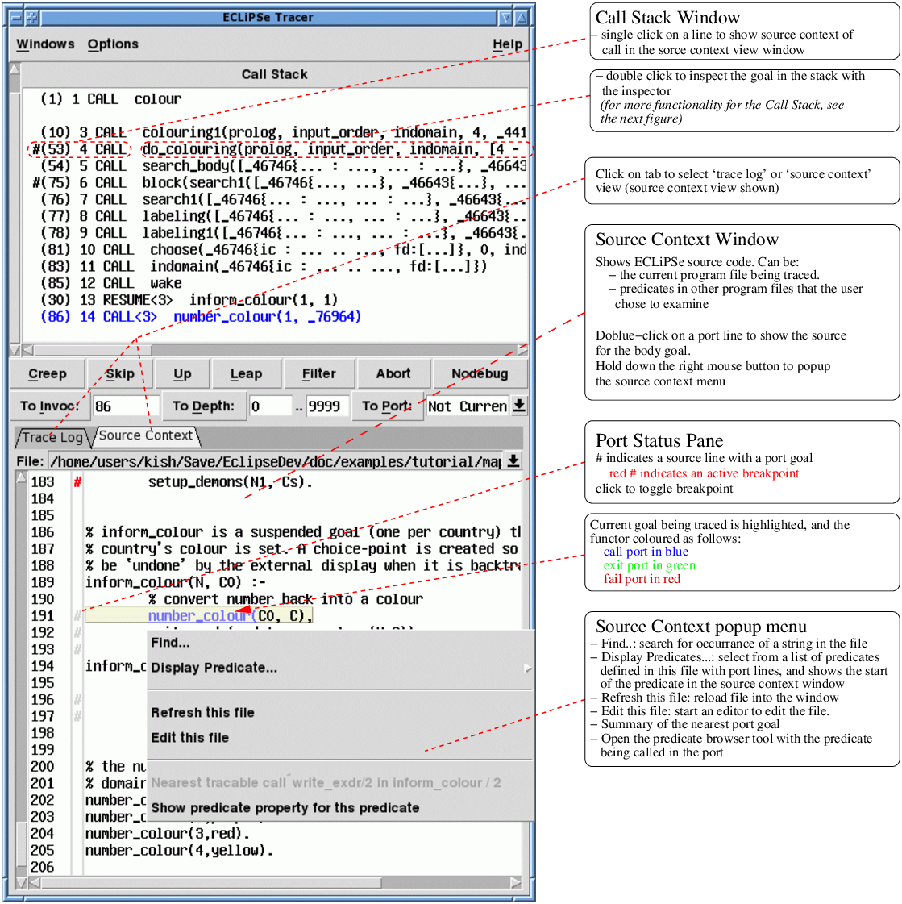This screenshot has height=904, width=902.
Task: Toggle breakpoint marker on line 197
Action: click(x=77, y=716)
